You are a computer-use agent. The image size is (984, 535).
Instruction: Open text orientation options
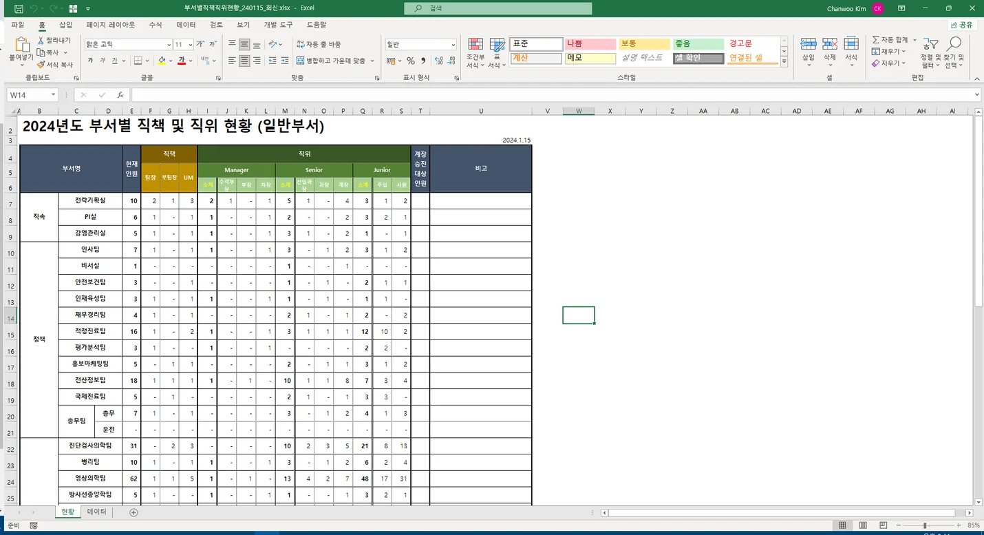click(x=275, y=44)
